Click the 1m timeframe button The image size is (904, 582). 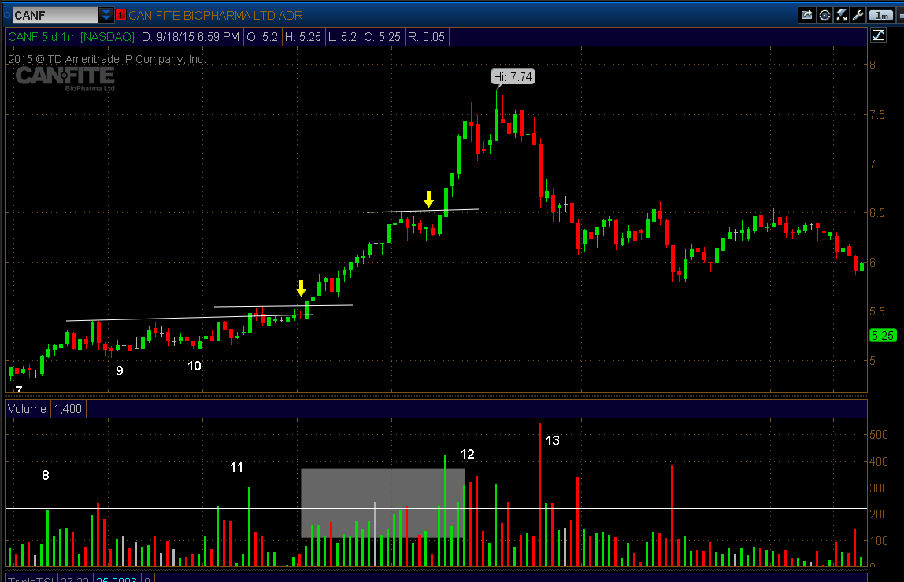click(x=881, y=16)
